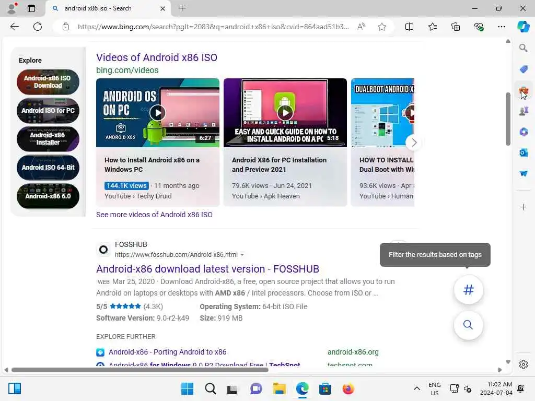The width and height of the screenshot is (535, 401).
Task: Add this page to favorites star
Action: point(382,27)
